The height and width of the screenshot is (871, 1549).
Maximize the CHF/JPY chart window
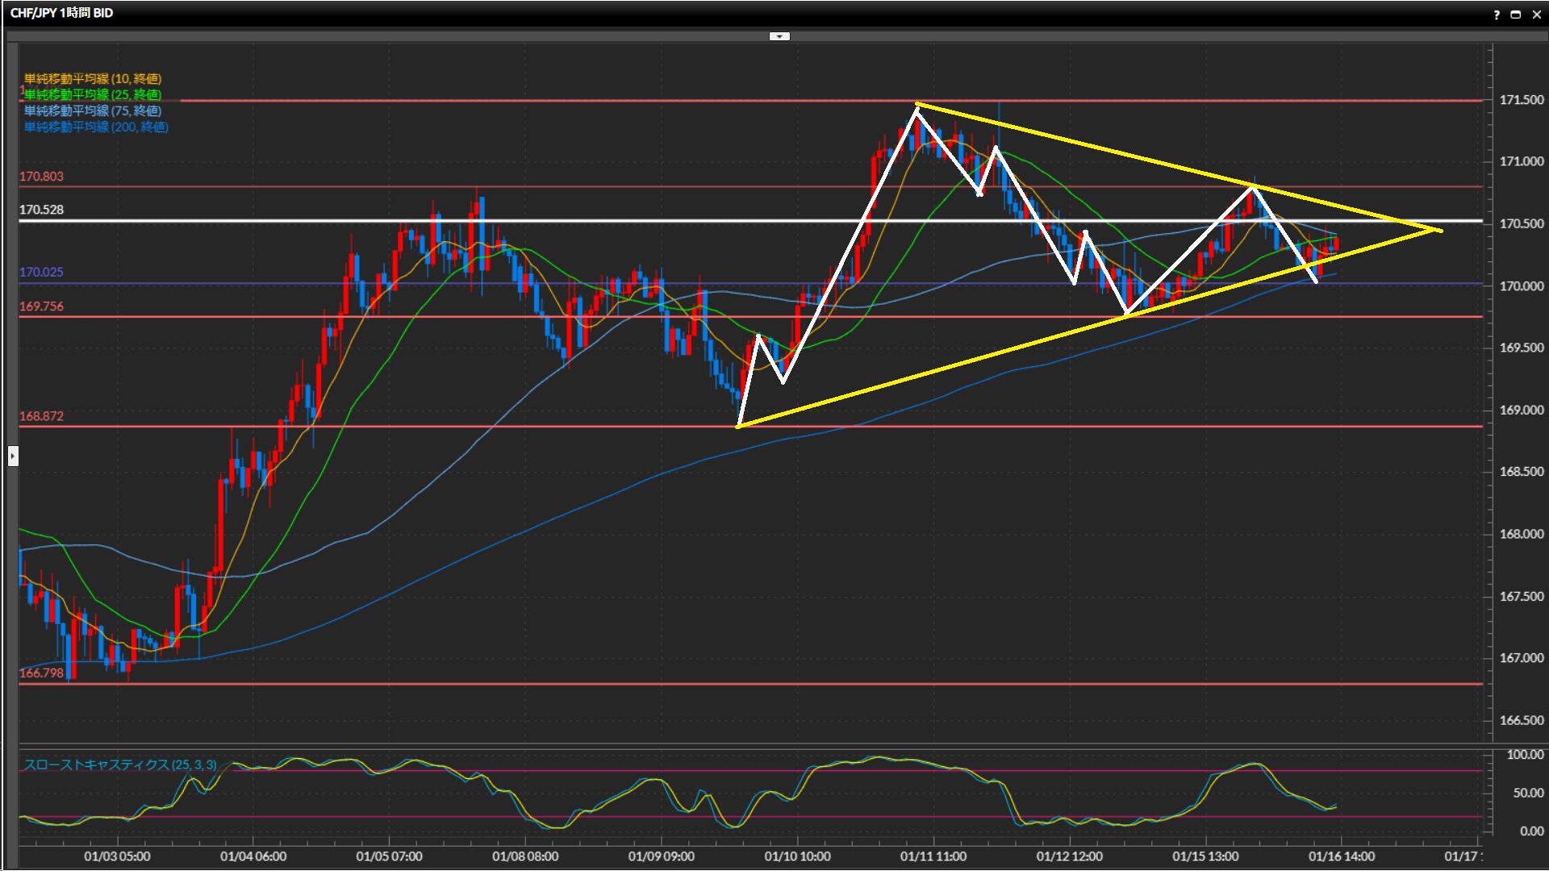pyautogui.click(x=1515, y=14)
